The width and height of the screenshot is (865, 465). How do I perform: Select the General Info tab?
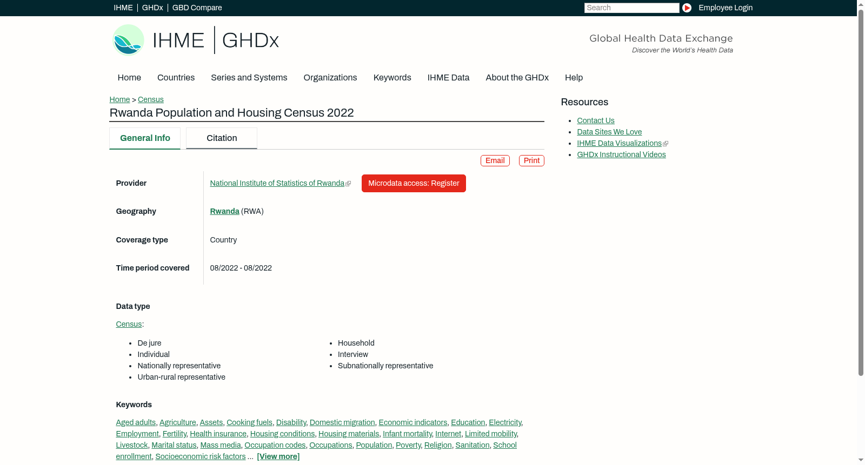coord(145,138)
